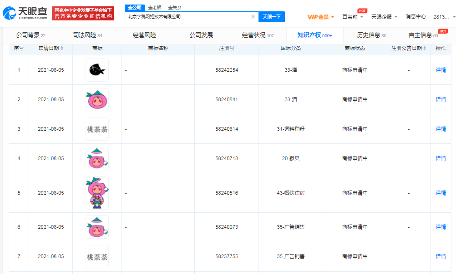Switch to the 查老板 search tab
The width and height of the screenshot is (456, 274).
point(154,8)
